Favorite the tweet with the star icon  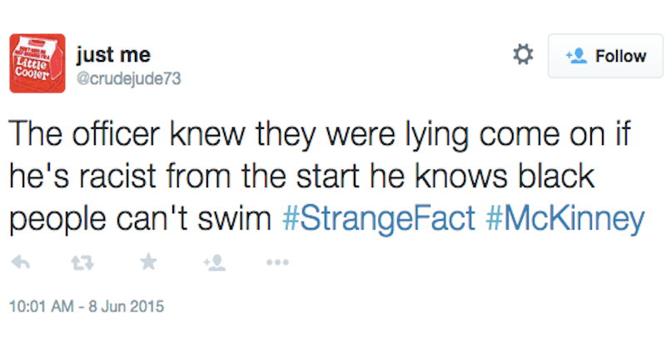tap(148, 262)
